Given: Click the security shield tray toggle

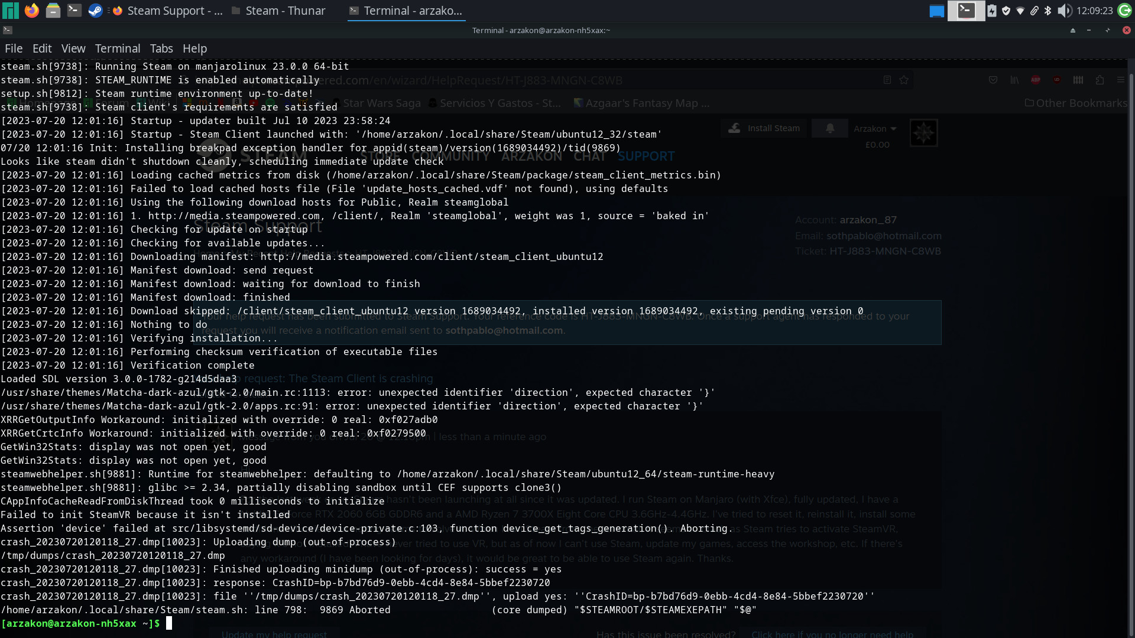Looking at the screenshot, I should coord(1006,10).
